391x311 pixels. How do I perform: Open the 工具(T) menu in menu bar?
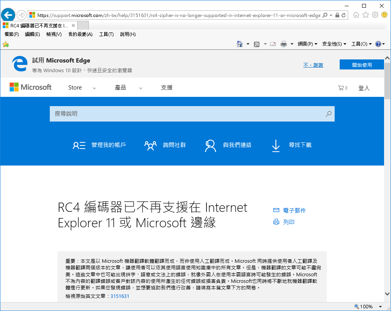pos(106,34)
